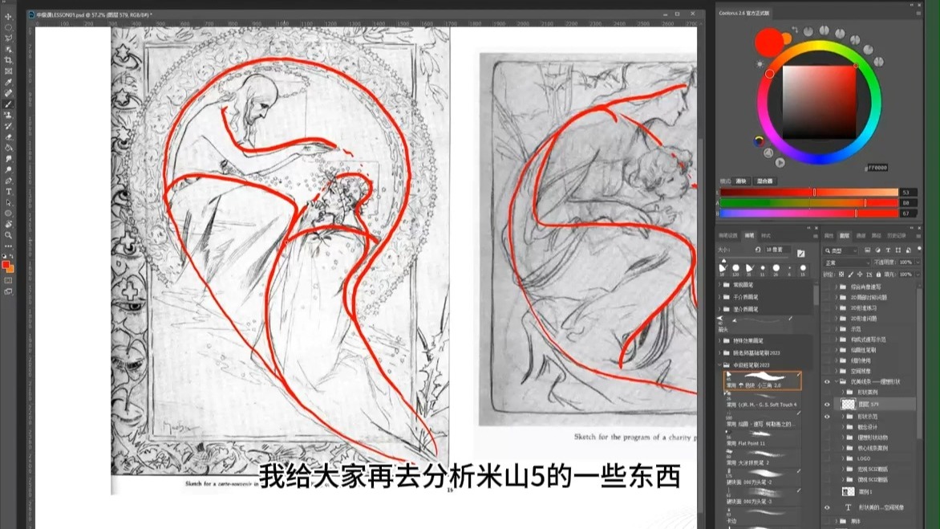Select the Clone Stamp tool

point(8,115)
